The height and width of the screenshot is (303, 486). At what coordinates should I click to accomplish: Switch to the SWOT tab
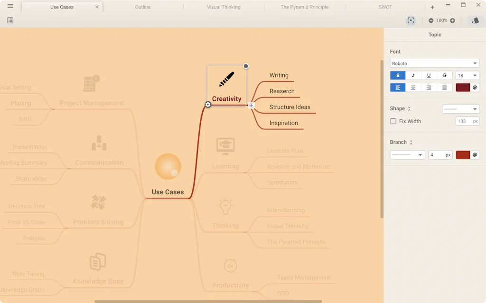385,7
